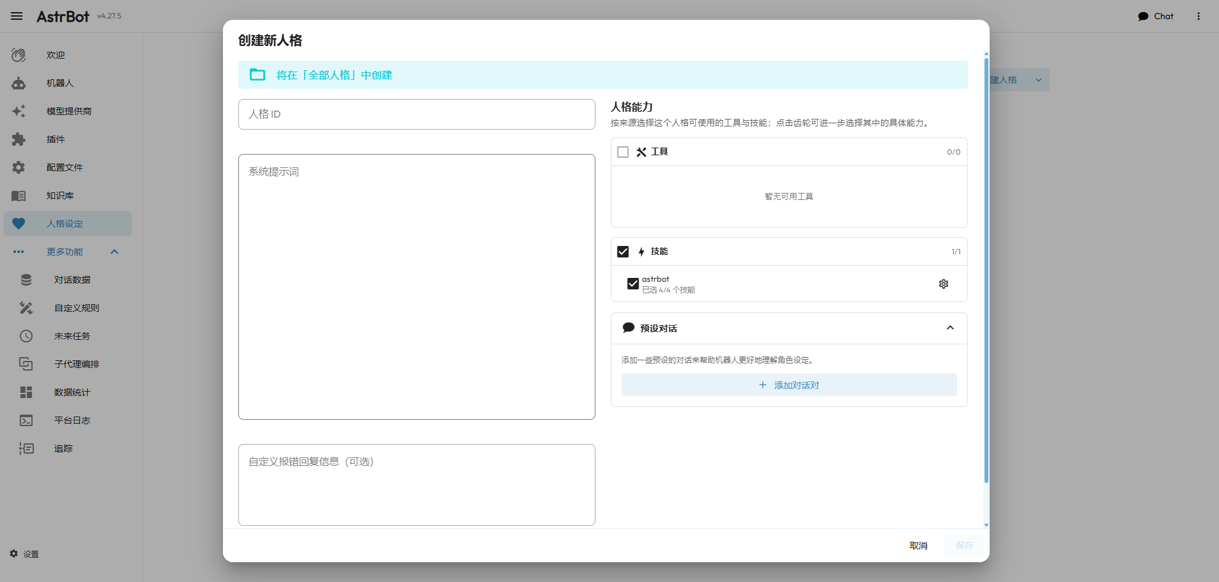This screenshot has width=1219, height=582.
Task: Open the three-dot menu beside Chat
Action: click(1198, 16)
